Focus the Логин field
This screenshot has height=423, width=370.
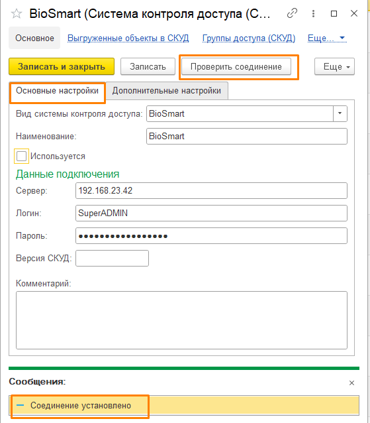click(x=211, y=213)
